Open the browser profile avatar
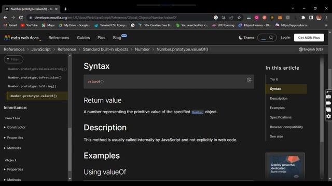 (319, 18)
